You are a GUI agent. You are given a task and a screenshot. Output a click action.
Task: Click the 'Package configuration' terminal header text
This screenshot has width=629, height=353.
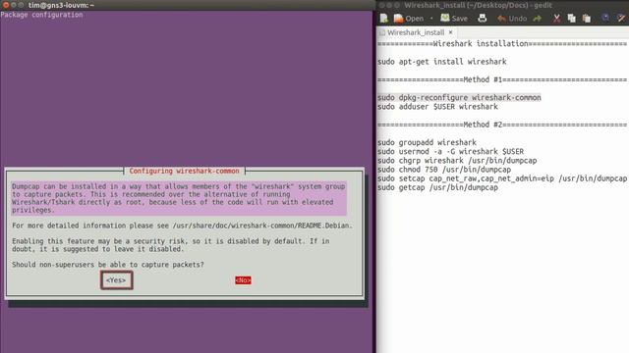tap(41, 15)
